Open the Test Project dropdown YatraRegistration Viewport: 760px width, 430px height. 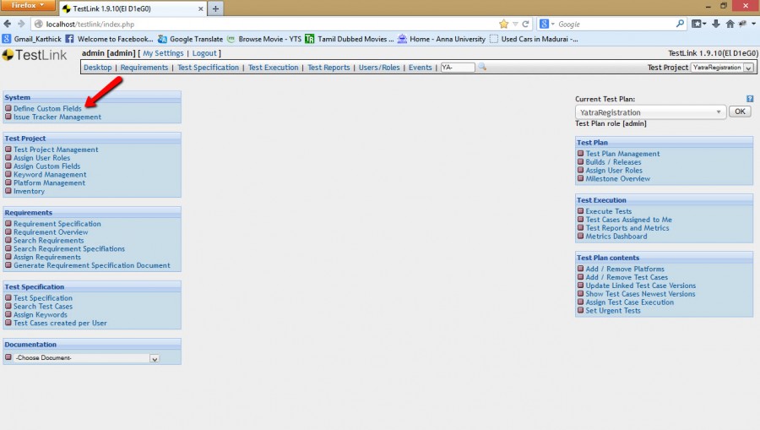722,68
